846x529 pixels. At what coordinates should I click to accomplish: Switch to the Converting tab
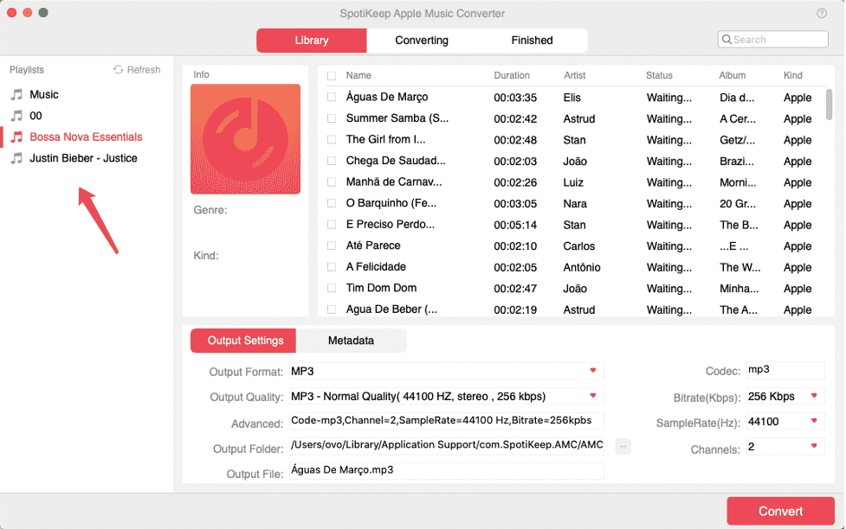click(x=421, y=40)
